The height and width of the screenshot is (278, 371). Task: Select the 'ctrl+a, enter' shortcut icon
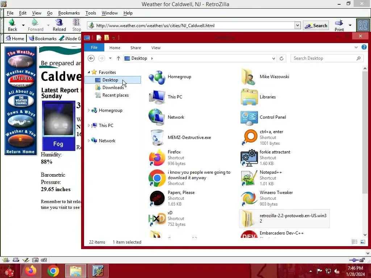click(x=249, y=137)
